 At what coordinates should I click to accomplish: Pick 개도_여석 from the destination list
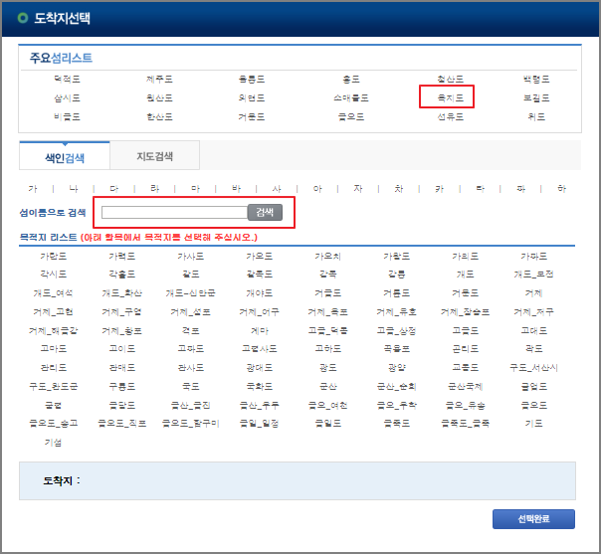54,293
